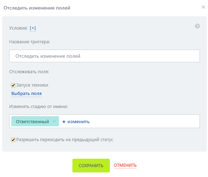Uncheck the Запуск техники checkbox
This screenshot has width=208, height=177.
(13, 85)
